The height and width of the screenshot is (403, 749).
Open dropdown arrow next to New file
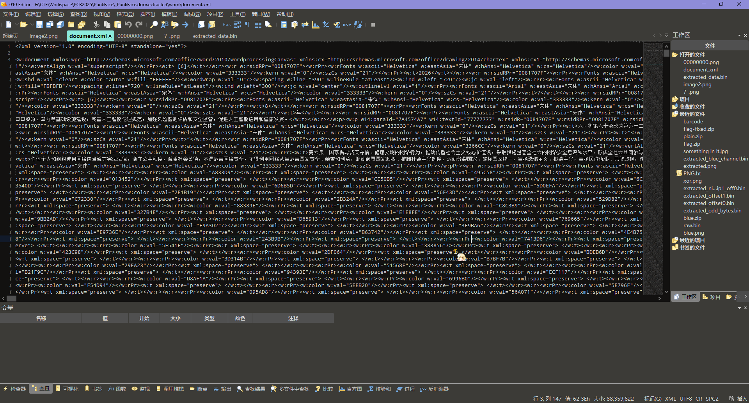(16, 25)
